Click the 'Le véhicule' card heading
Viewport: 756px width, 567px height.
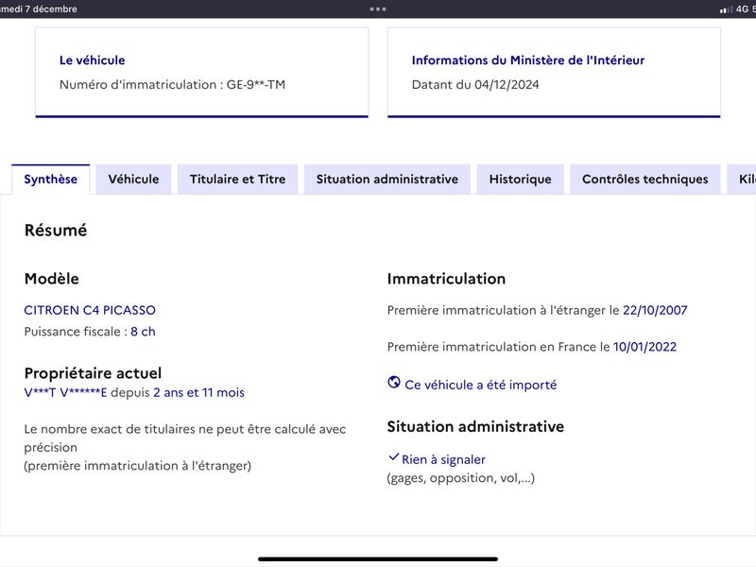[92, 60]
